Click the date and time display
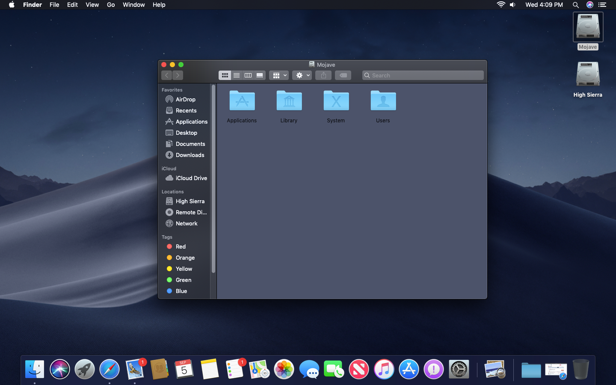The width and height of the screenshot is (616, 385). 544,5
